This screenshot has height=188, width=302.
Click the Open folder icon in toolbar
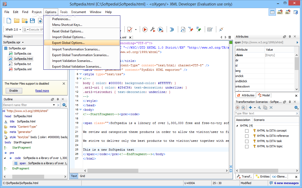pyautogui.click(x=16, y=21)
